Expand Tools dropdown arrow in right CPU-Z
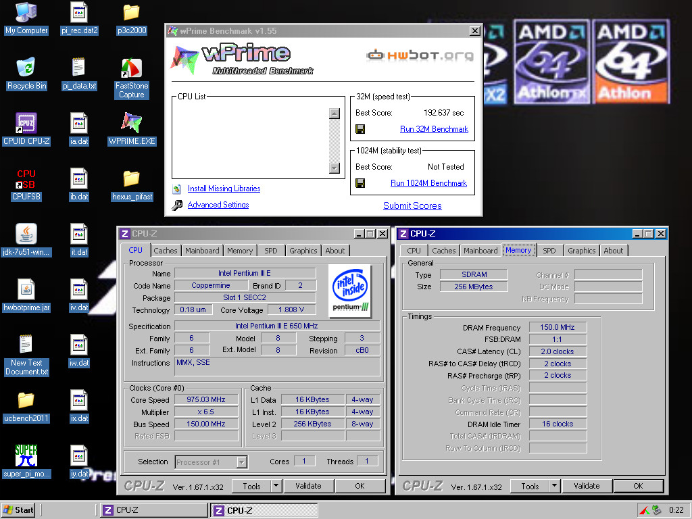Image resolution: width=692 pixels, height=519 pixels. coord(554,486)
